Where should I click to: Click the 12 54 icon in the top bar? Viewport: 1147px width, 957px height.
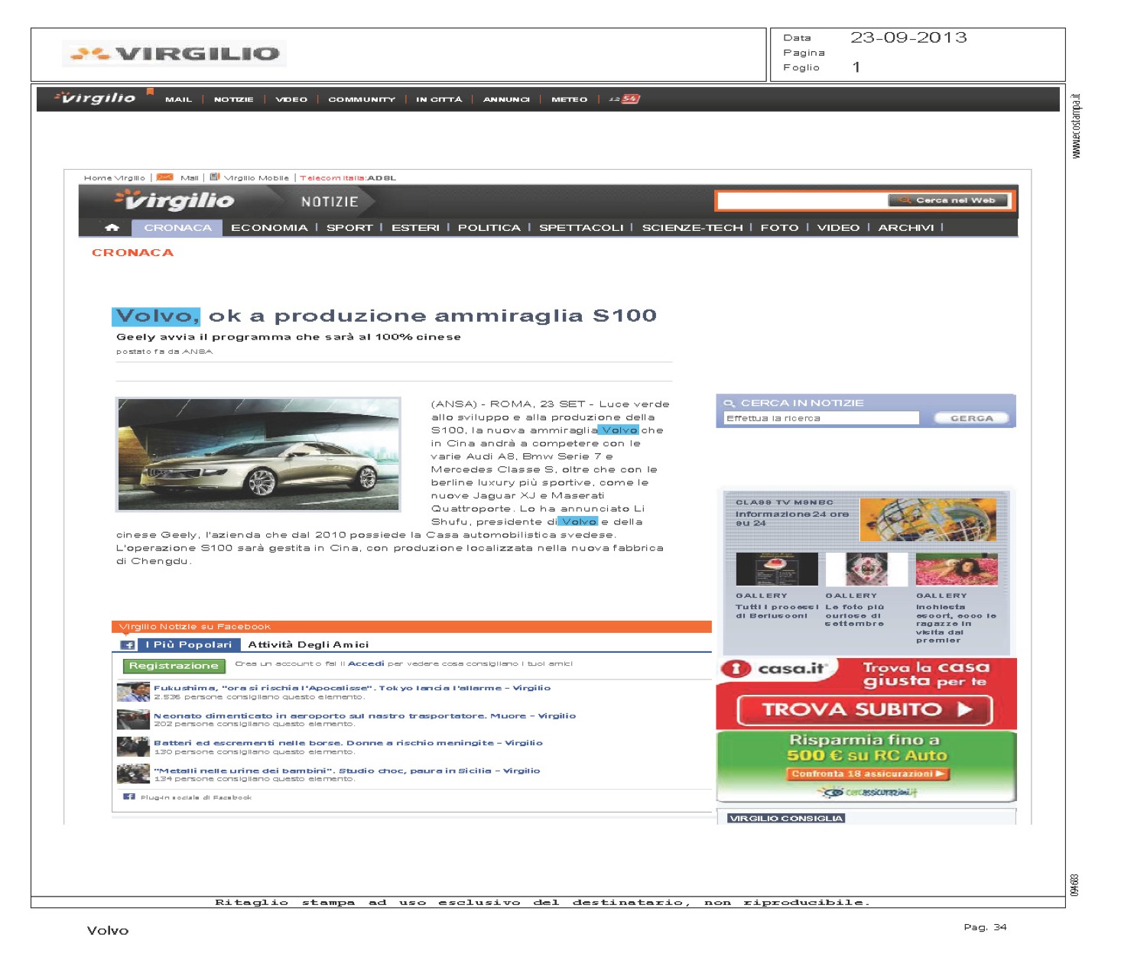click(x=625, y=99)
